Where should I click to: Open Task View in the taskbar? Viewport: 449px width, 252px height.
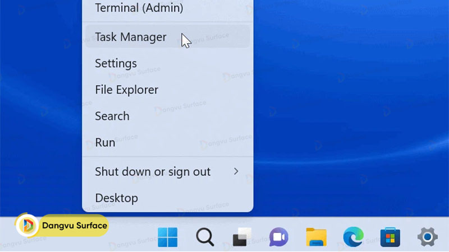coord(242,237)
